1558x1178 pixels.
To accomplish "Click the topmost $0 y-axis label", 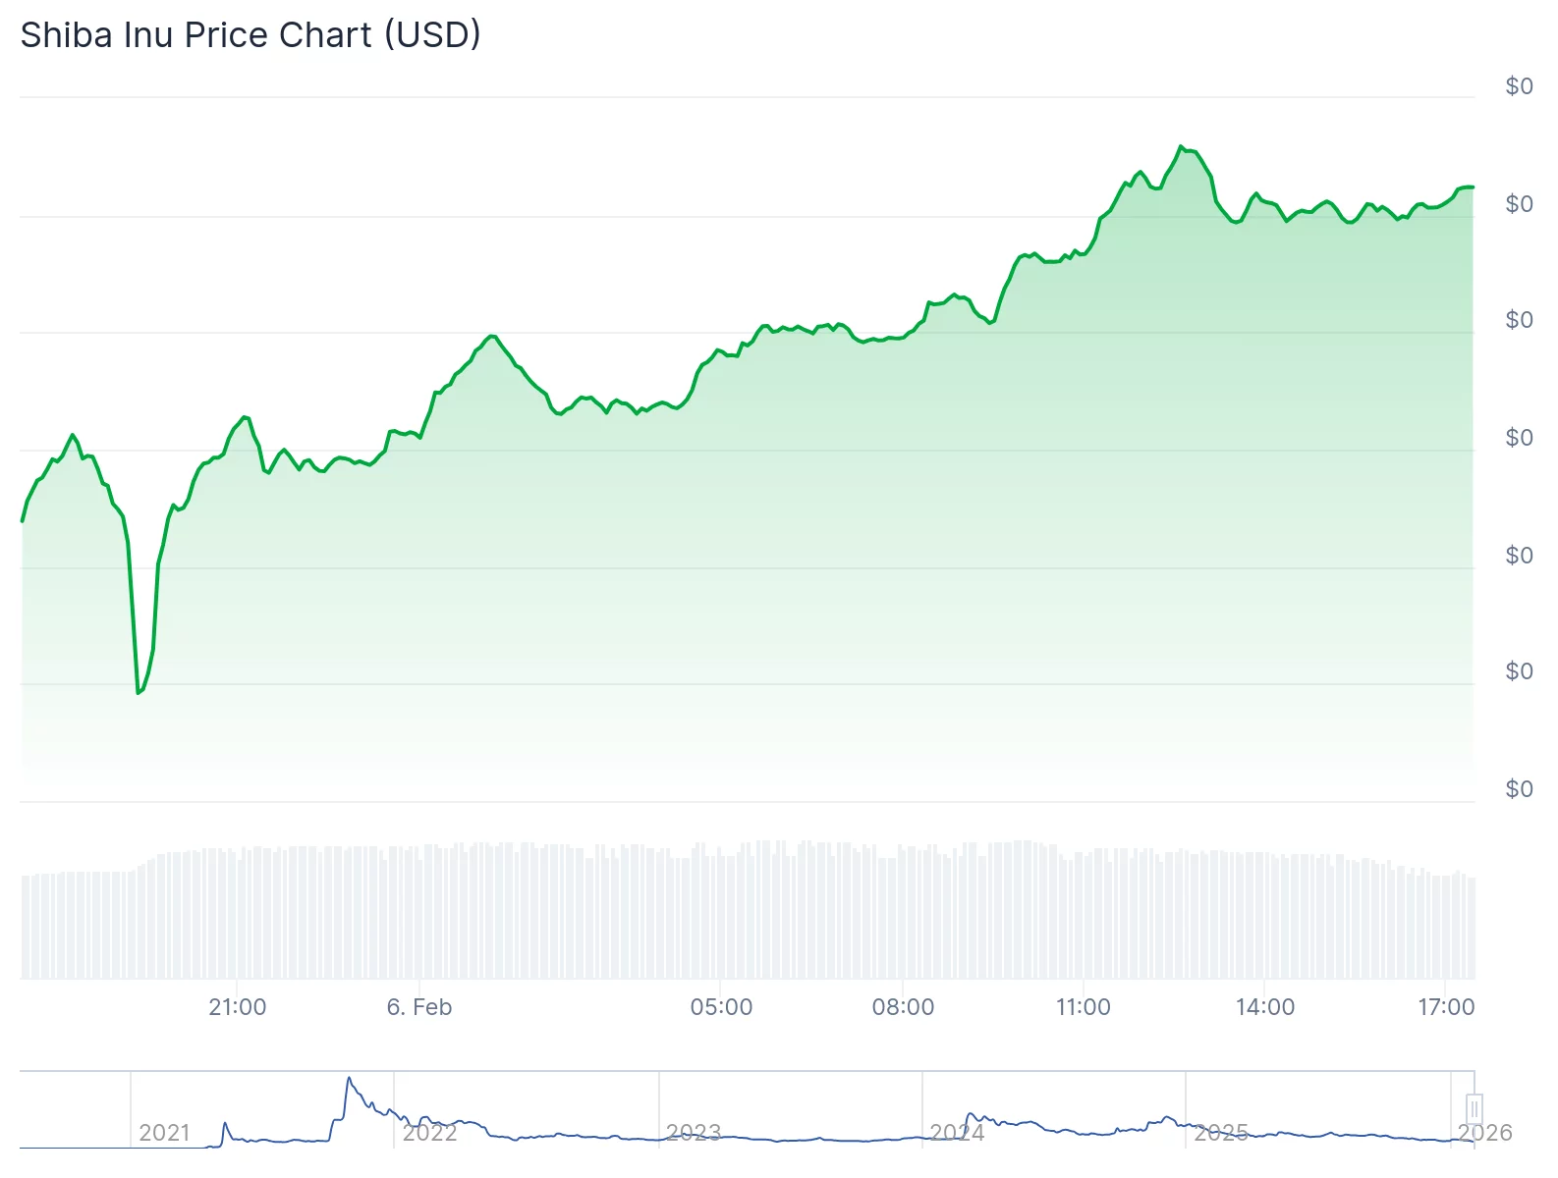I will pyautogui.click(x=1519, y=86).
